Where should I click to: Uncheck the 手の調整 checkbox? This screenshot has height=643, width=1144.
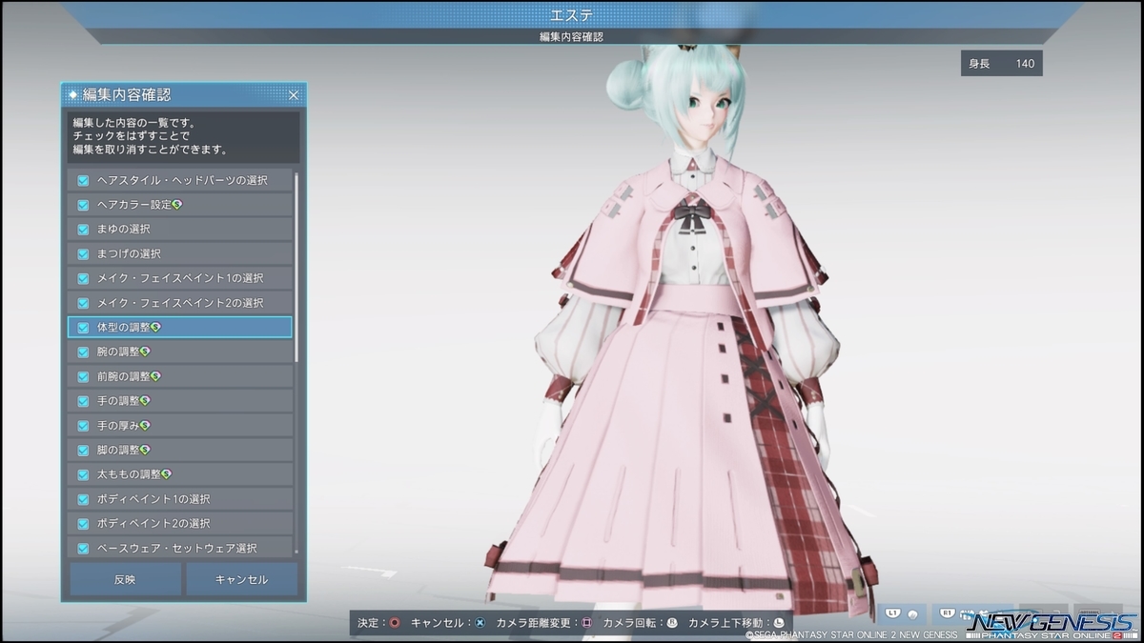click(x=83, y=401)
